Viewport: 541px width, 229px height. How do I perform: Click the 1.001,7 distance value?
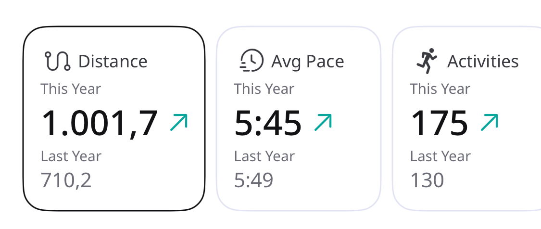100,123
